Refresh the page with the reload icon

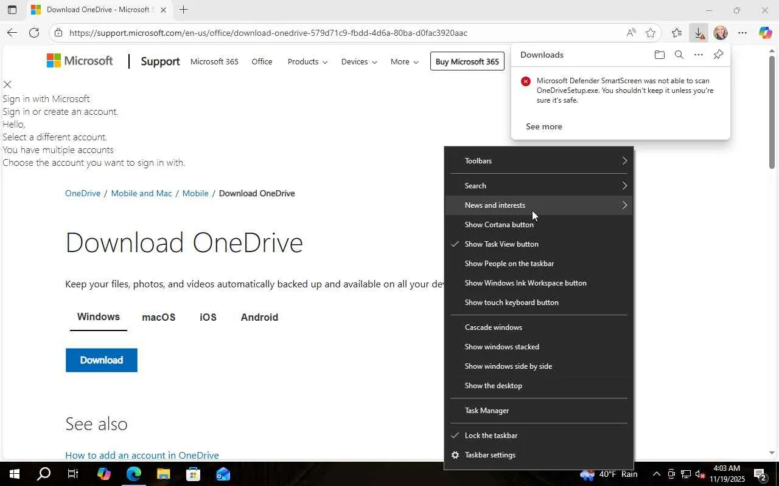point(34,33)
